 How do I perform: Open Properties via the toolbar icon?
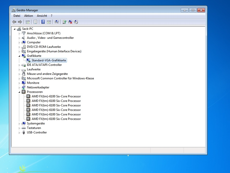tap(35, 22)
